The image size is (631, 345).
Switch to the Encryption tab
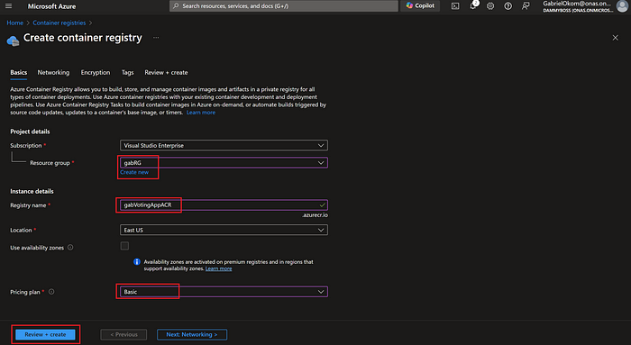click(96, 72)
